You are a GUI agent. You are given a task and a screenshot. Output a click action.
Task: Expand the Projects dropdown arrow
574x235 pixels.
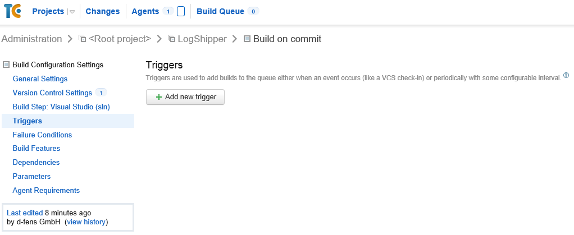[72, 12]
